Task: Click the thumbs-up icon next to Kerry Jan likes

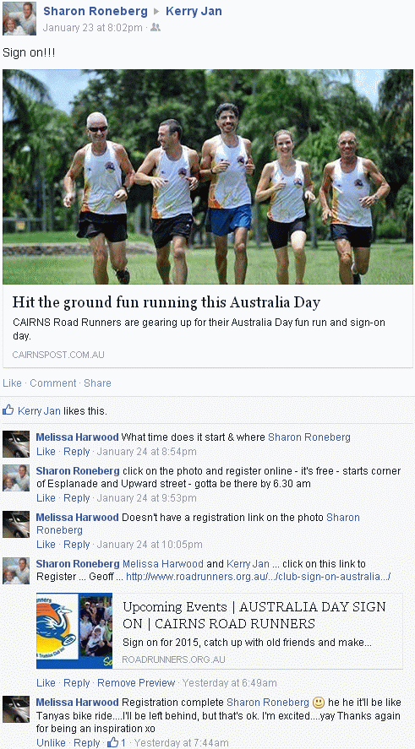Action: point(8,410)
